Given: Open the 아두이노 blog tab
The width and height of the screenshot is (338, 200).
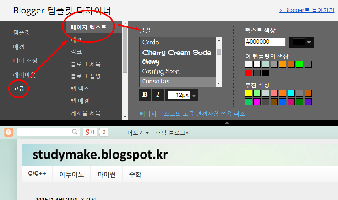Looking at the screenshot, I should [x=72, y=174].
